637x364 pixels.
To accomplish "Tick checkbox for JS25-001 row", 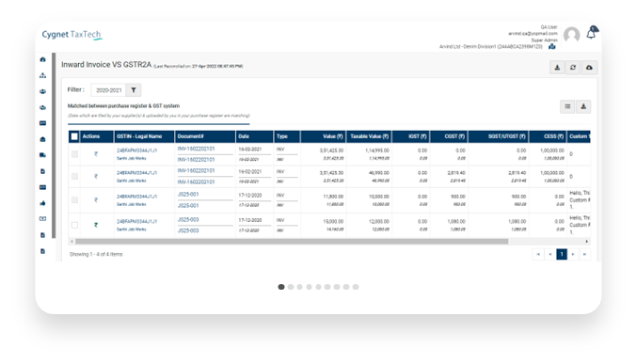I will 74,200.
